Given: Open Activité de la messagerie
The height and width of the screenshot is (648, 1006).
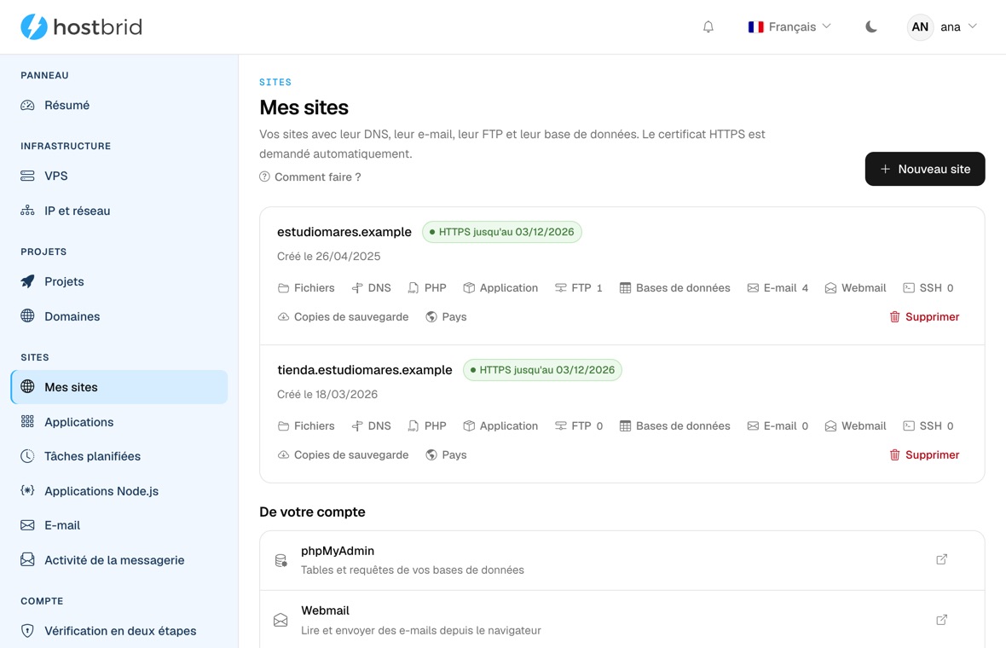Looking at the screenshot, I should [119, 560].
